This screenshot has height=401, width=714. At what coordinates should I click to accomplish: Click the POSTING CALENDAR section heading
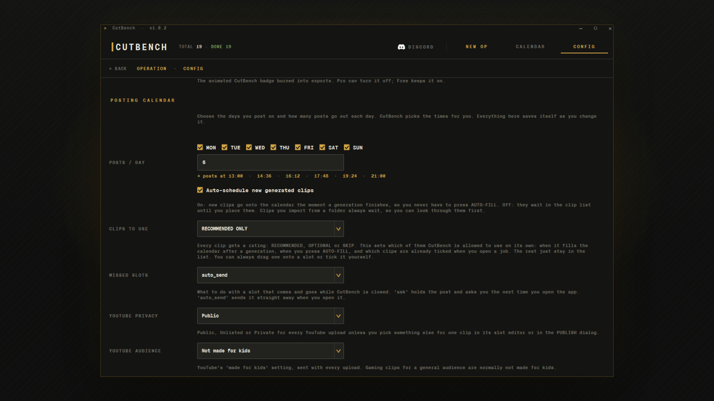pos(143,101)
